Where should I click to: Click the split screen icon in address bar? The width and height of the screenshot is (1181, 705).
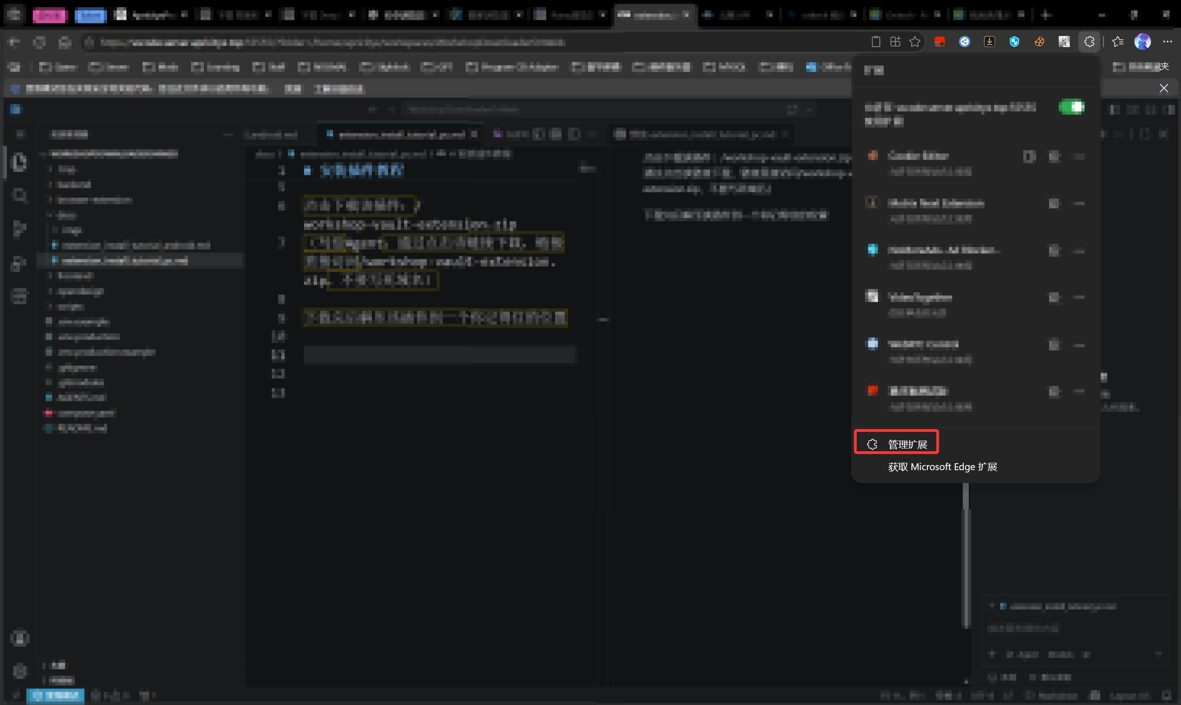(x=895, y=42)
